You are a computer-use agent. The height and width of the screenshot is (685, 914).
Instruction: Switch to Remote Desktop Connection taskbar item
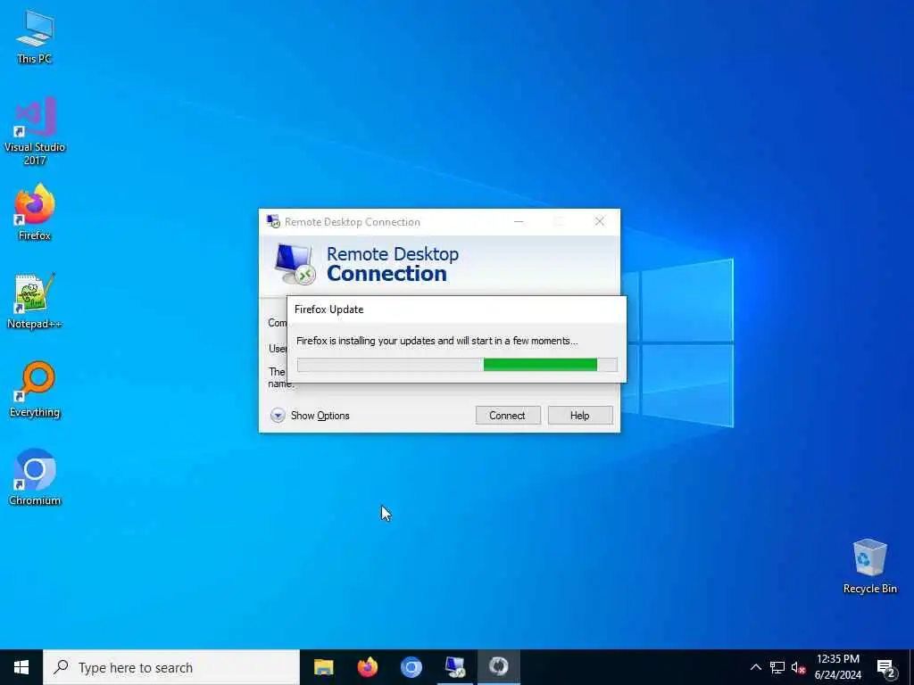(454, 667)
